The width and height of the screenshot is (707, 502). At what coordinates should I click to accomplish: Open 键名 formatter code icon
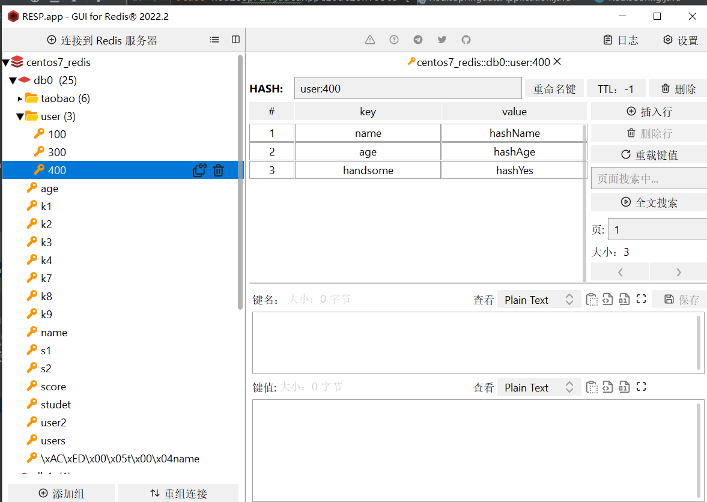[x=608, y=299]
